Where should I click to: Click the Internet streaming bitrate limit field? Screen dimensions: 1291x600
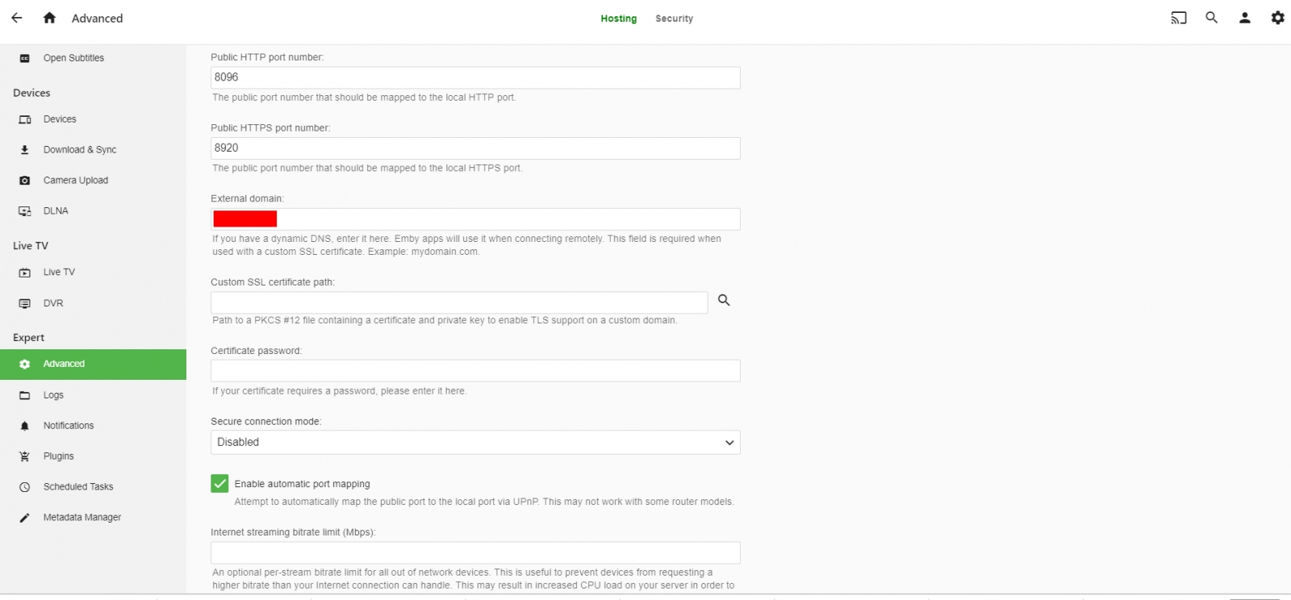pyautogui.click(x=475, y=553)
